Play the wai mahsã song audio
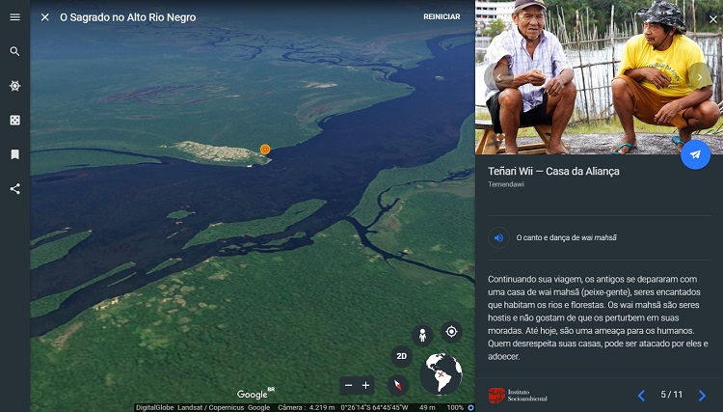Screen dimensions: 723x412 point(499,237)
